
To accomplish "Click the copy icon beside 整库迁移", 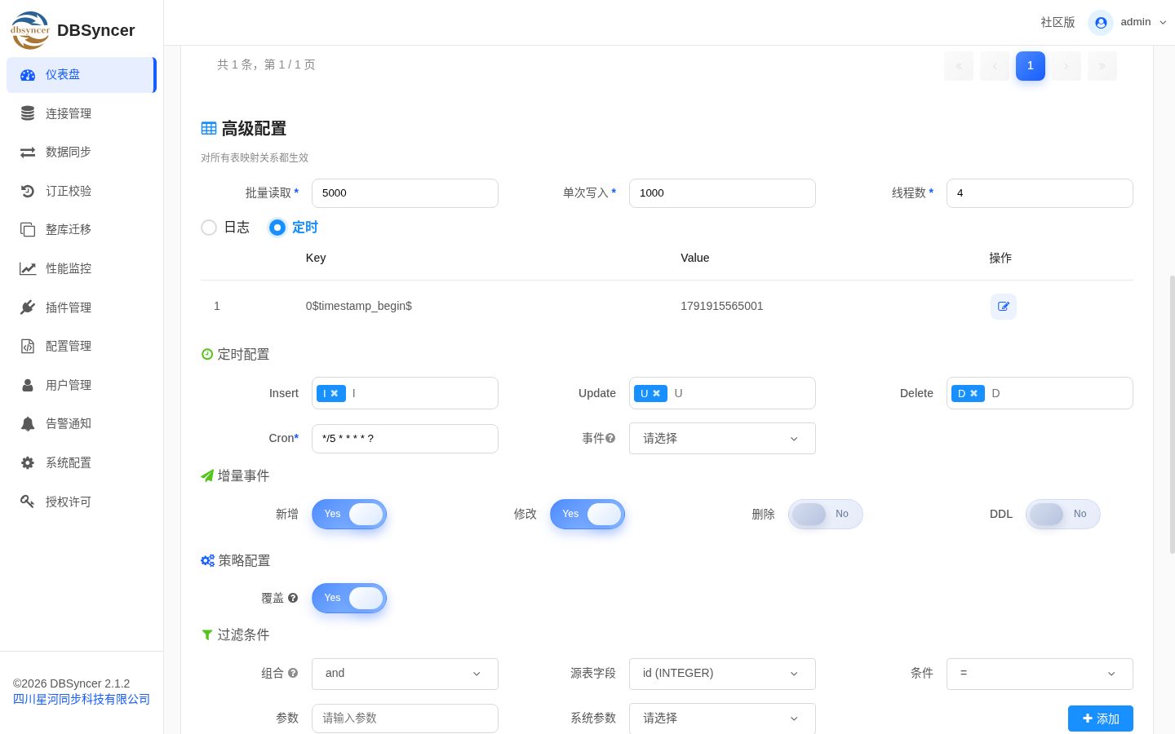I will [28, 230].
